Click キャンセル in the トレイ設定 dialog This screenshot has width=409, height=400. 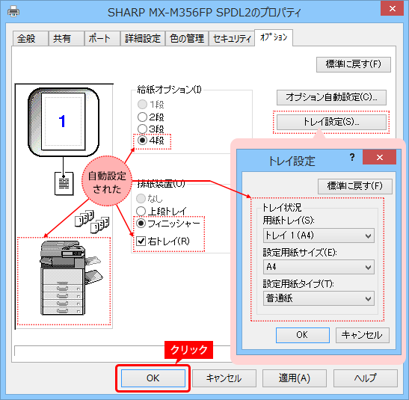[363, 335]
